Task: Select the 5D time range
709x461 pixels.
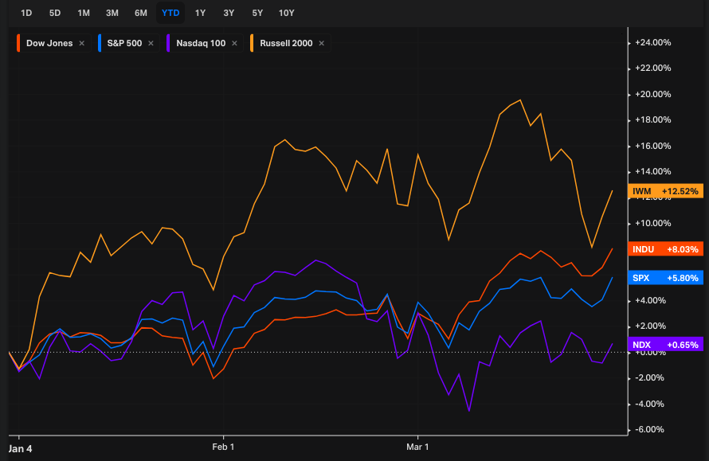Action: (55, 13)
